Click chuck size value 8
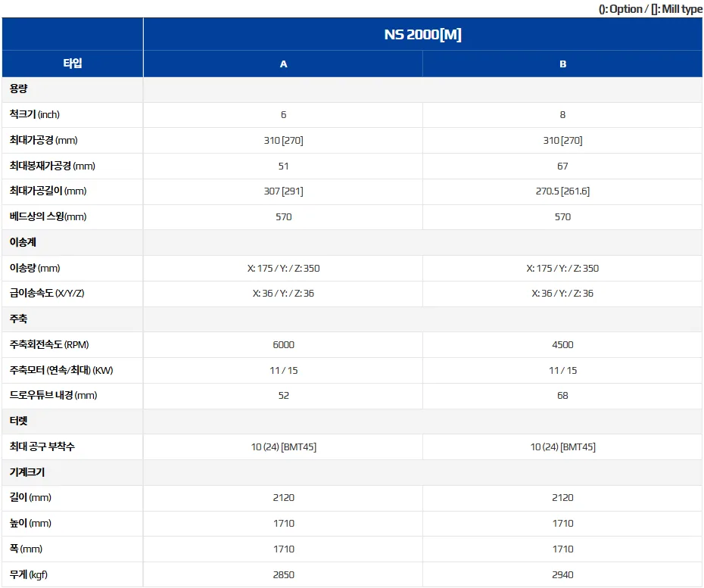The height and width of the screenshot is (588, 704). click(562, 115)
